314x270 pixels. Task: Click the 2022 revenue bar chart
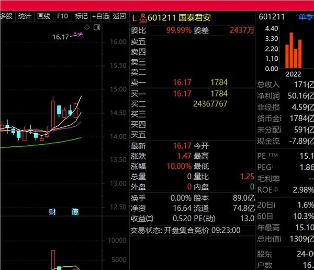(294, 50)
